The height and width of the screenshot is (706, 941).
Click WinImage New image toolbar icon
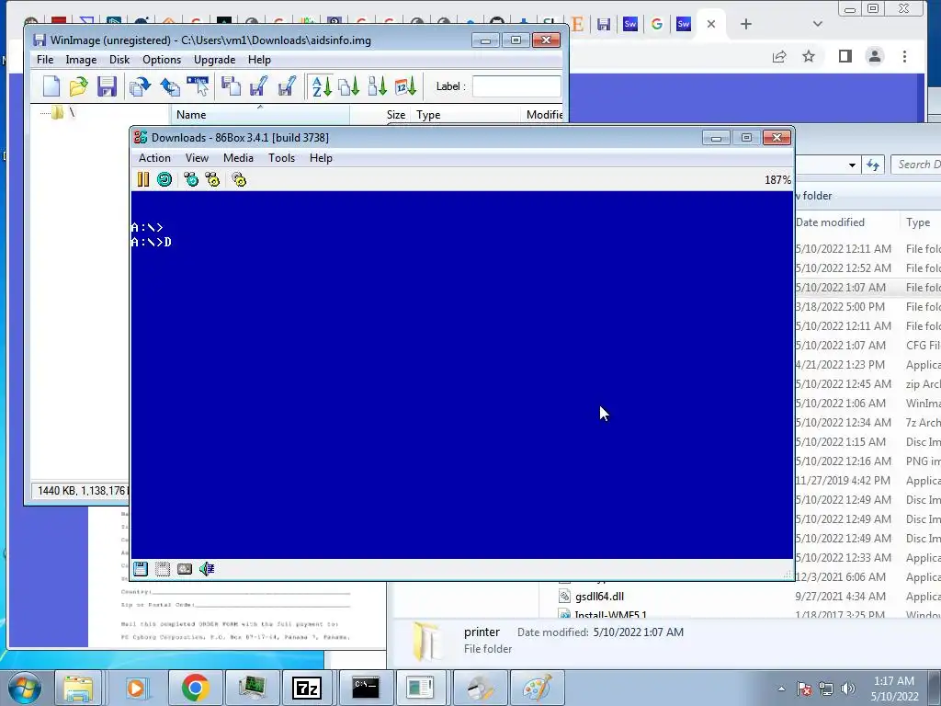tap(51, 86)
